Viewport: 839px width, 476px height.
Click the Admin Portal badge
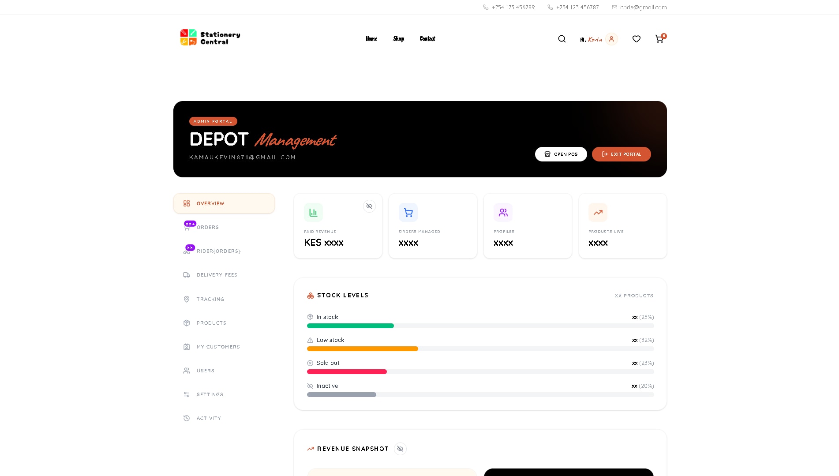(x=213, y=121)
